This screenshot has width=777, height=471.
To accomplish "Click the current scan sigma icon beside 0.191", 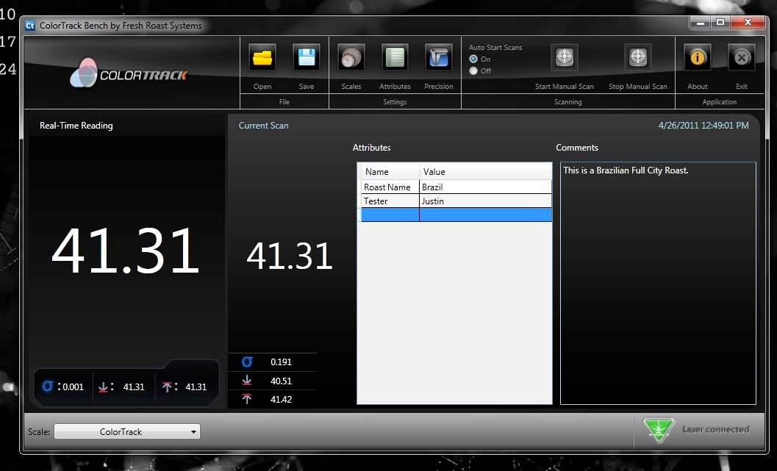I will pos(247,362).
